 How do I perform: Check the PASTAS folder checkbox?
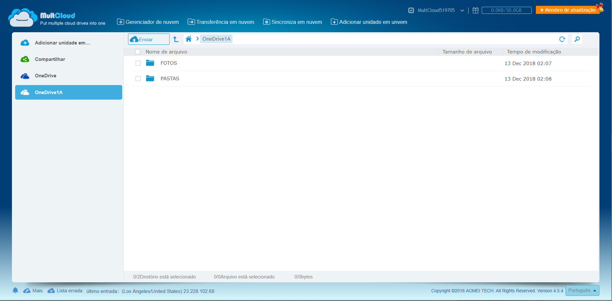tap(138, 79)
